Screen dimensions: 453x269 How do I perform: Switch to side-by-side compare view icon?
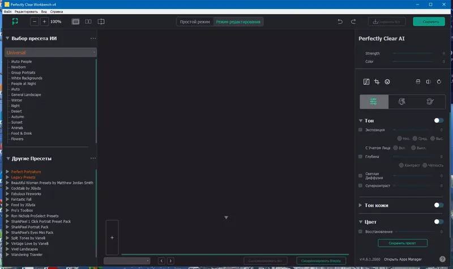[88, 22]
